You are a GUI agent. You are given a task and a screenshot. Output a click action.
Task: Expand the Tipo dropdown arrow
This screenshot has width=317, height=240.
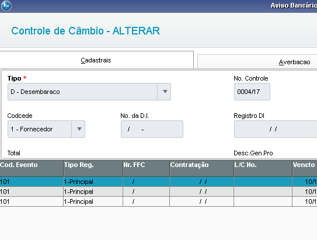coord(165,92)
